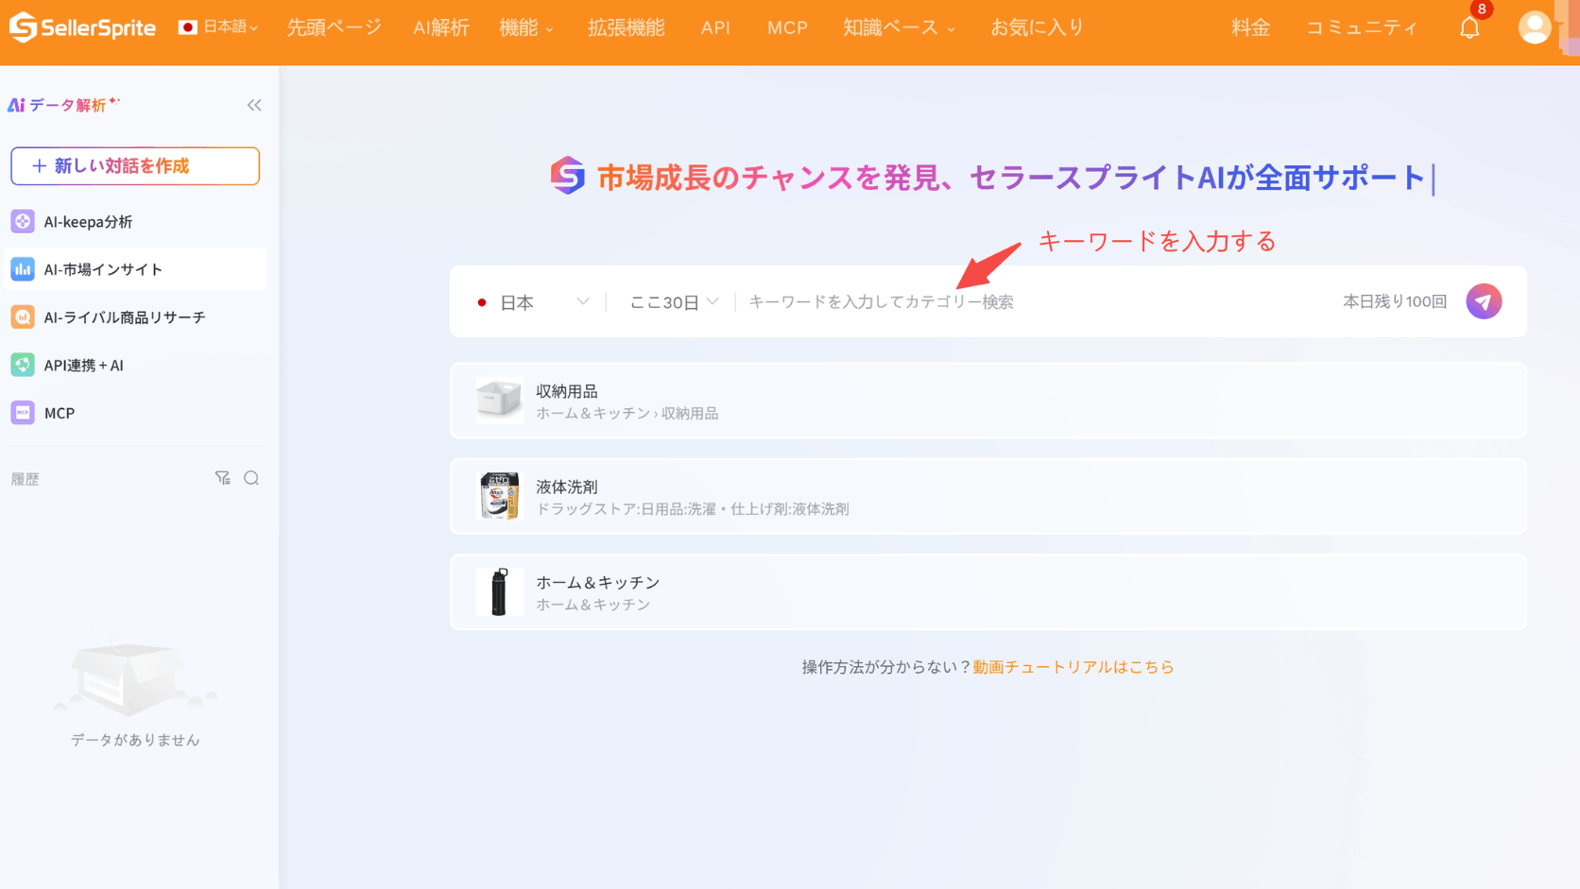Click the MCP sidebar icon
The image size is (1580, 889).
23,413
